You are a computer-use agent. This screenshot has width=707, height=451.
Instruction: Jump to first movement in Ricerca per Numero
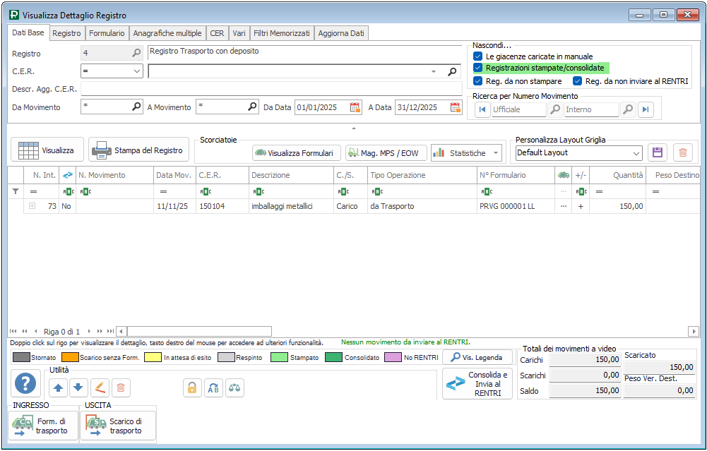coord(482,109)
